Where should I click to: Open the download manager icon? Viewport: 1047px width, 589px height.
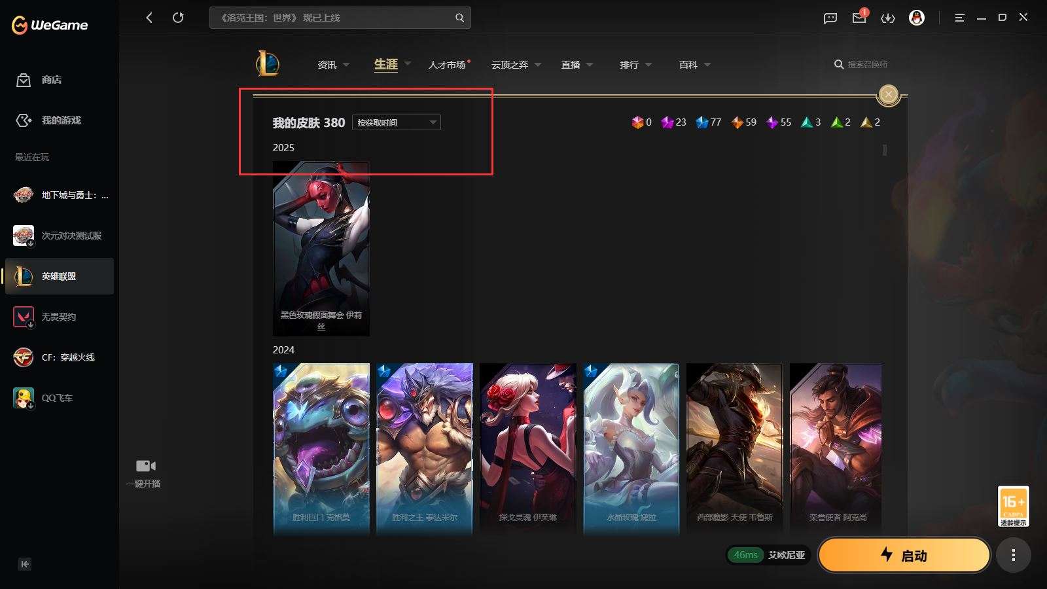(x=888, y=18)
